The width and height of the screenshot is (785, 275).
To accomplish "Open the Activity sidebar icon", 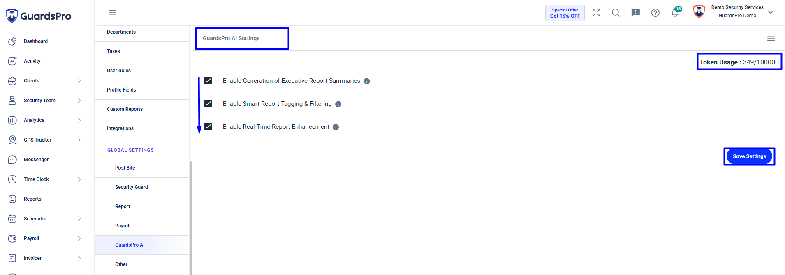I will coord(12,61).
